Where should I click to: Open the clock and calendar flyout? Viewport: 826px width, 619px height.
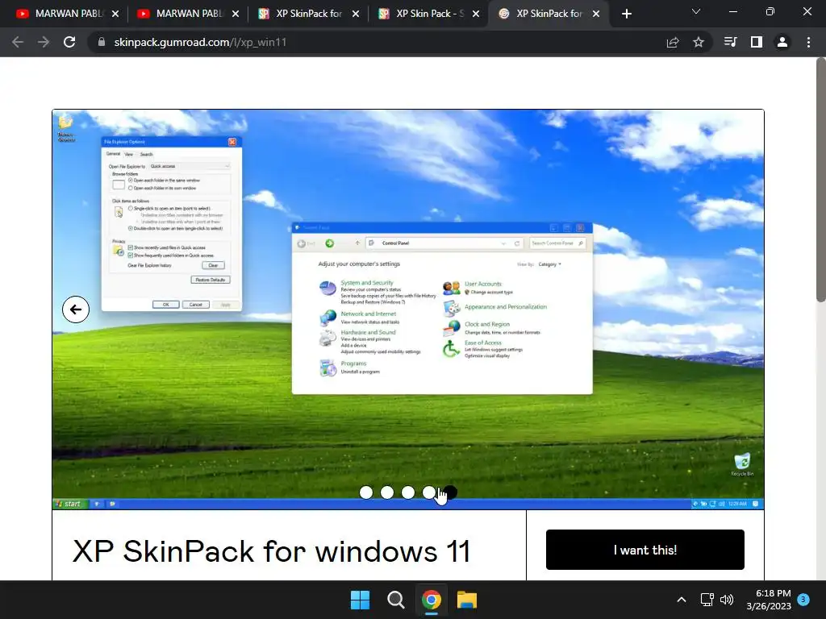coord(769,600)
